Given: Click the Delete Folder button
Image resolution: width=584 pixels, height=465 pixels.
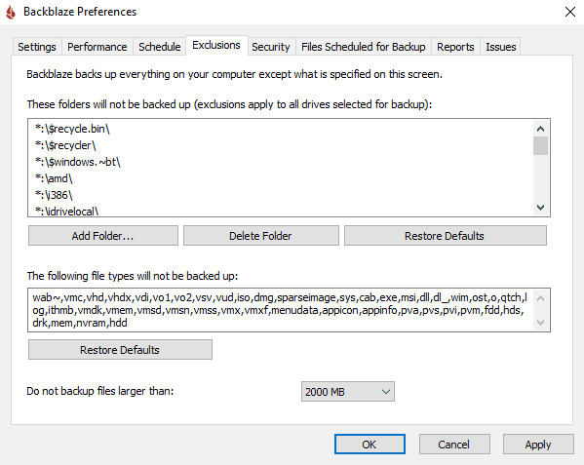Looking at the screenshot, I should [260, 236].
